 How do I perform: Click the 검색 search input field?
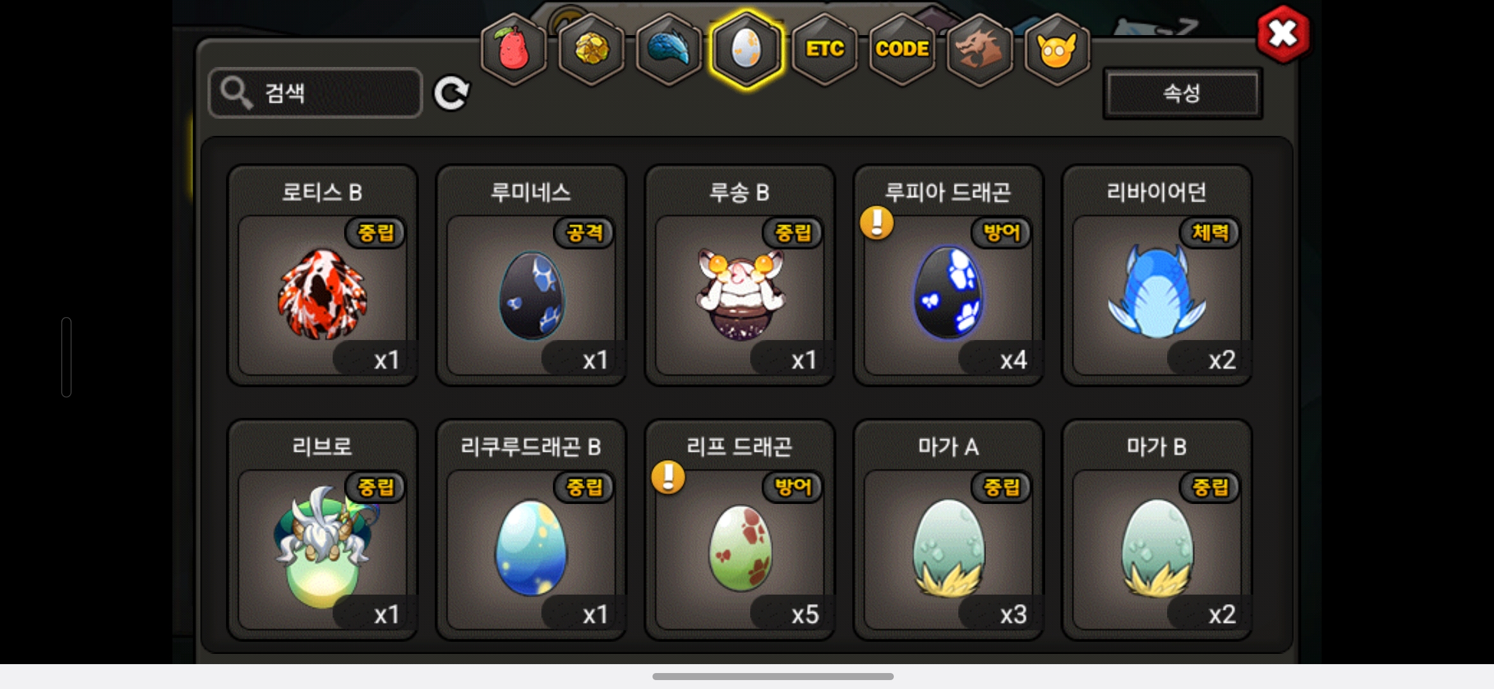(315, 93)
